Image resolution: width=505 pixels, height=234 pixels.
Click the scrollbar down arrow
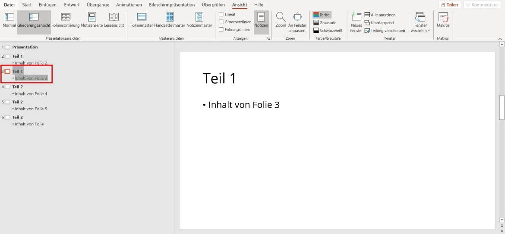(502, 219)
